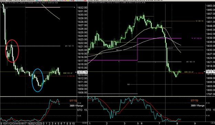Click 3889 YRange in the right stochastic panel
Image resolution: width=215 pixels, height=125 pixels.
[197, 106]
